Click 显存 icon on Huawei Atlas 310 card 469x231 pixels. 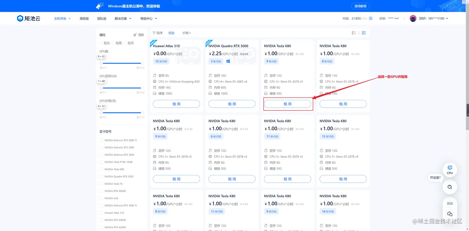point(155,75)
